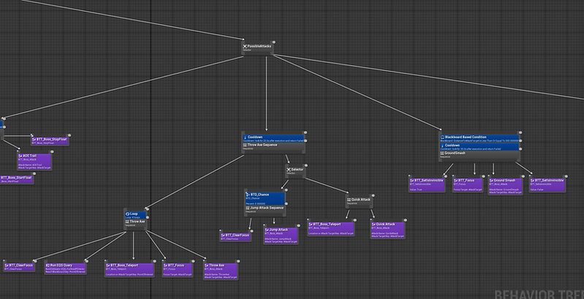This screenshot has width=584, height=299.
Task: Click the sequence icon on Quick Attack composite
Action: 349,200
